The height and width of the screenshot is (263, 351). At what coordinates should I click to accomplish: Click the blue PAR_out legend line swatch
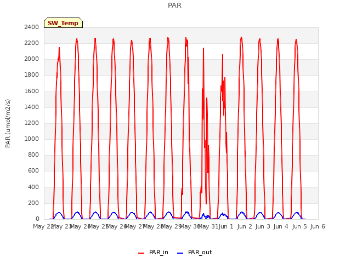coord(180,253)
